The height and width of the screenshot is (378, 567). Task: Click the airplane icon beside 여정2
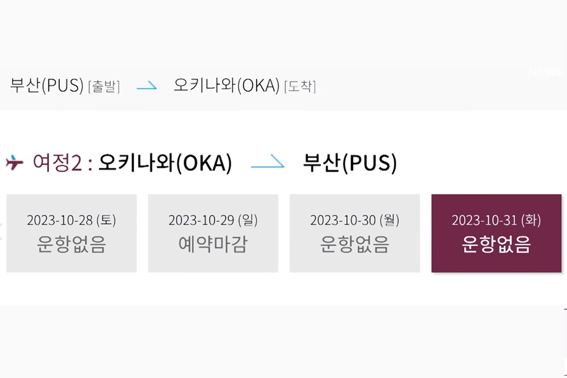(15, 163)
